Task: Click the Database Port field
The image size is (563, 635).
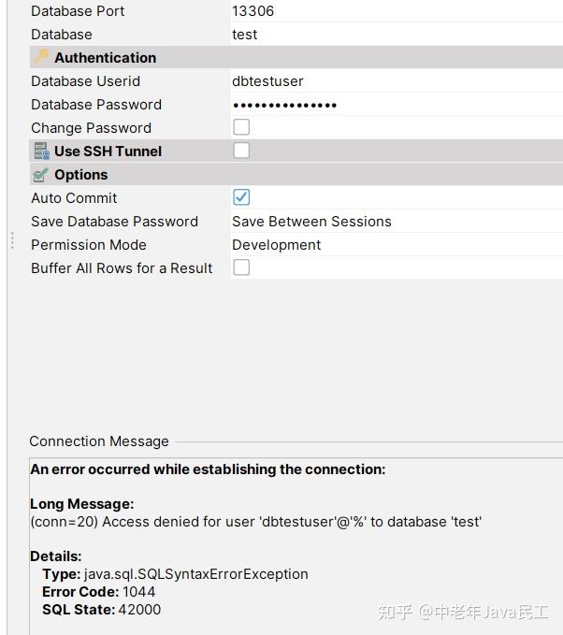Action: coord(393,11)
